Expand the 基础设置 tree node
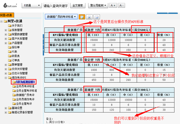The image size is (180, 124). pos(6,108)
